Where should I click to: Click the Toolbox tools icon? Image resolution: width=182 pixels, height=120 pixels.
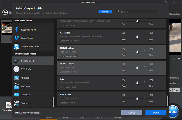point(16,103)
